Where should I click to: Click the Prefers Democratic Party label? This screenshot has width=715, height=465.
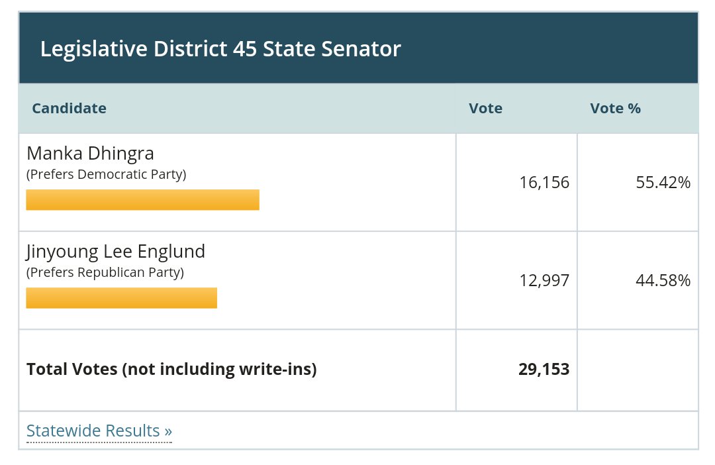[106, 174]
